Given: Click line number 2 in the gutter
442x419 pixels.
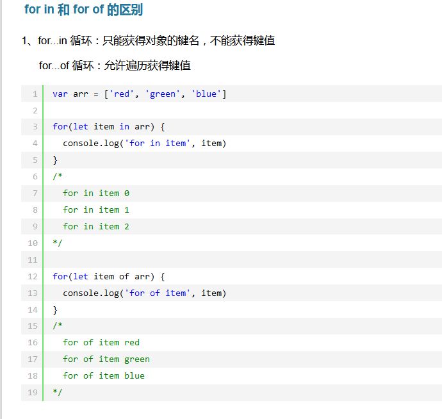Looking at the screenshot, I should (35, 111).
